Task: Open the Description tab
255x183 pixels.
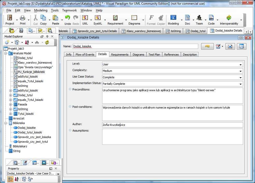Action: [190, 55]
